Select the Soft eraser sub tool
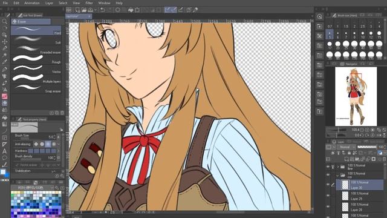Image resolution: width=387 pixels, height=218 pixels. click(36, 40)
